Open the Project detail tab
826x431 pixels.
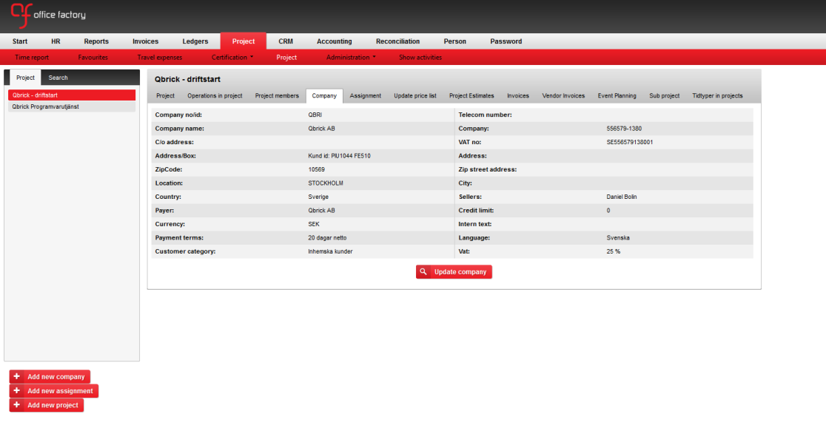point(165,96)
